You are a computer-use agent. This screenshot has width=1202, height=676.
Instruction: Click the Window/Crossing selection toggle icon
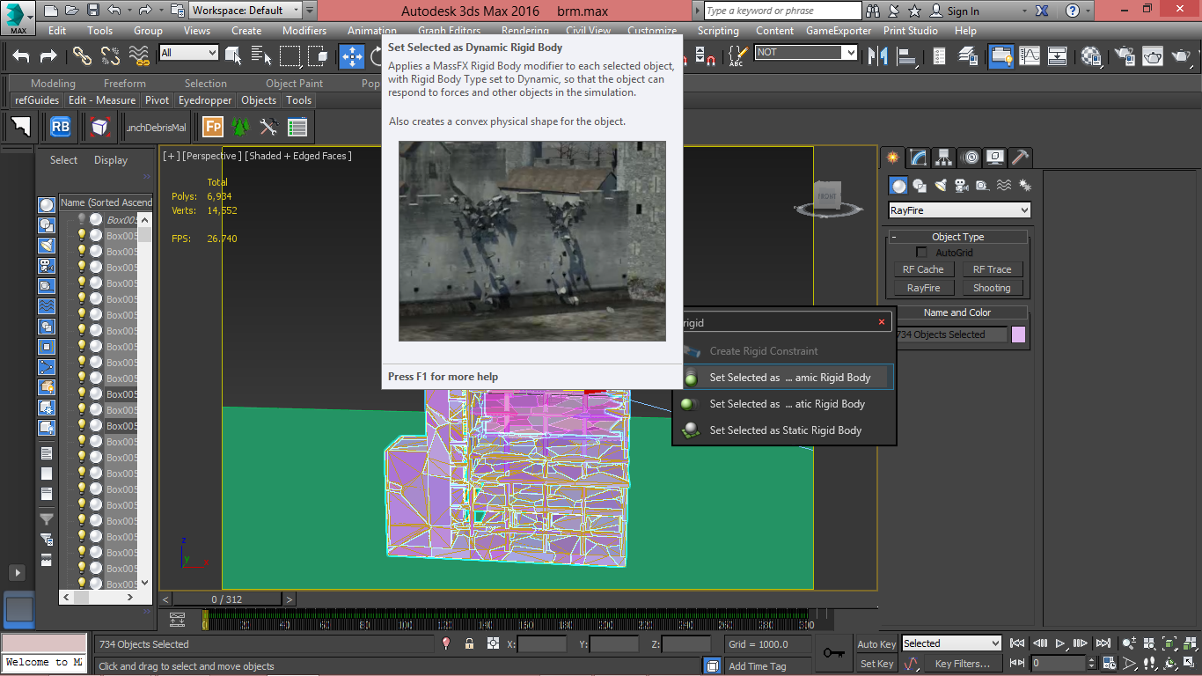pos(318,55)
